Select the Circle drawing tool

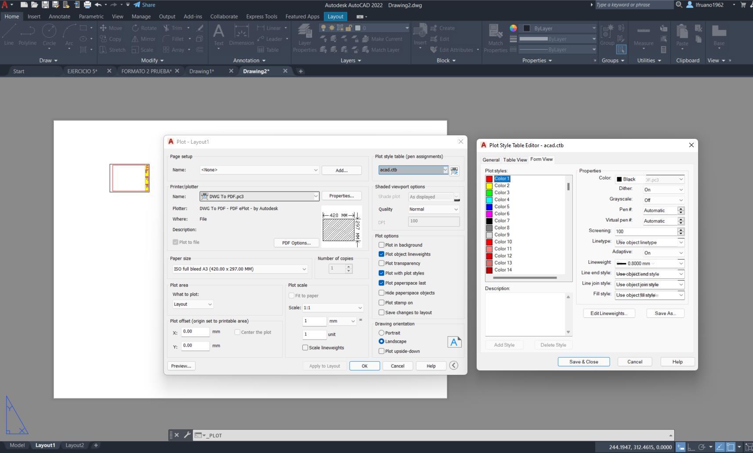tap(49, 35)
